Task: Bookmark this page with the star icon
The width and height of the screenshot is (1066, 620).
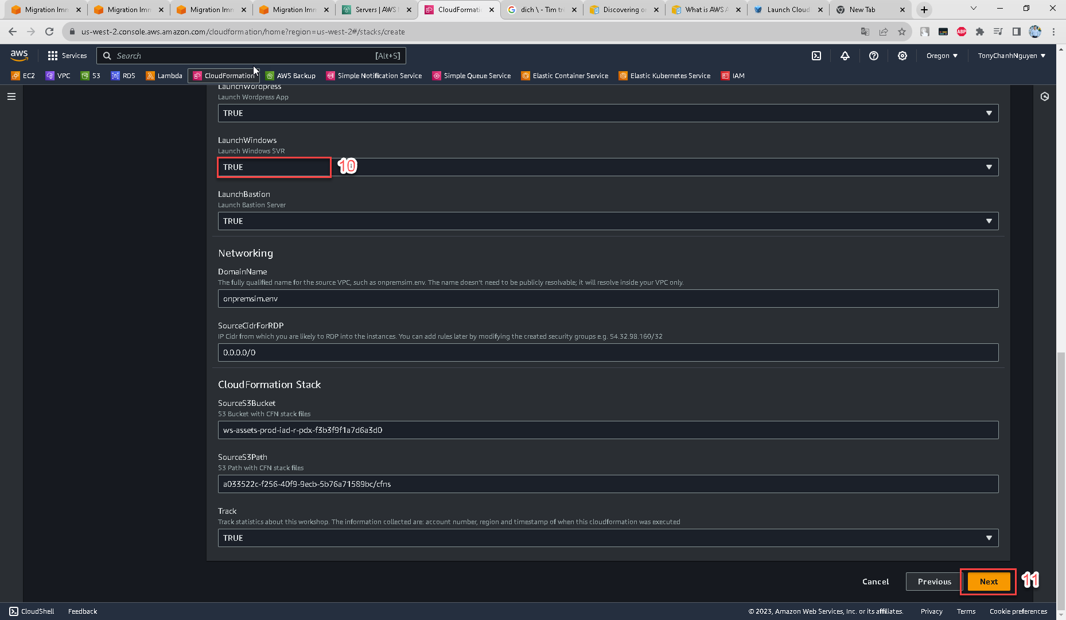Action: click(902, 32)
